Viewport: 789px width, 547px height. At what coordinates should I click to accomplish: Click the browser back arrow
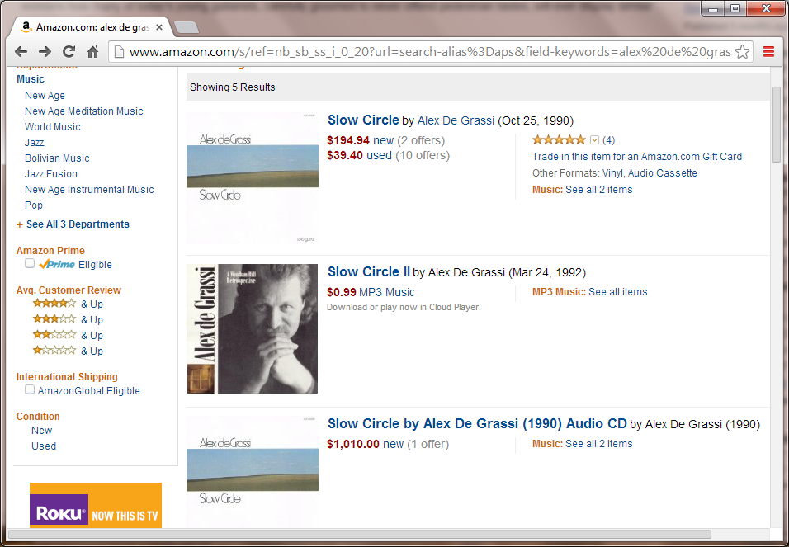pos(21,52)
